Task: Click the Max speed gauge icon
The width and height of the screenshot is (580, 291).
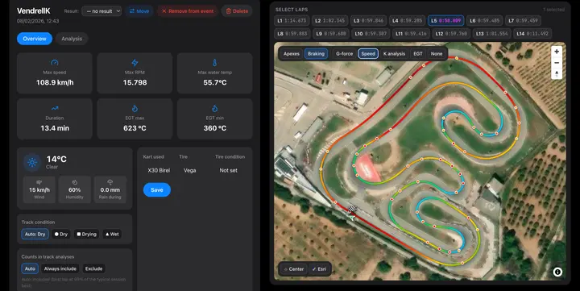Action: pos(55,63)
